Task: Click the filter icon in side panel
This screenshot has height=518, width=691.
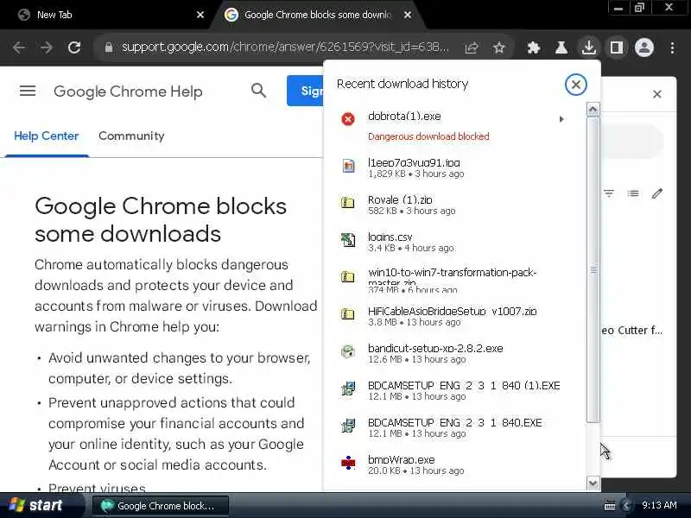Action: 609,193
